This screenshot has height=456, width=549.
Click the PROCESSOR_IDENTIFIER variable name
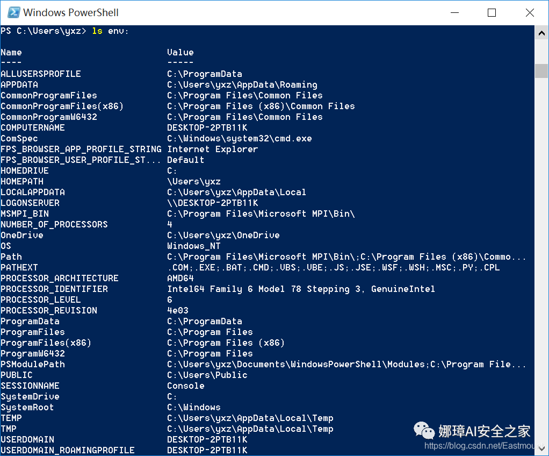point(54,289)
